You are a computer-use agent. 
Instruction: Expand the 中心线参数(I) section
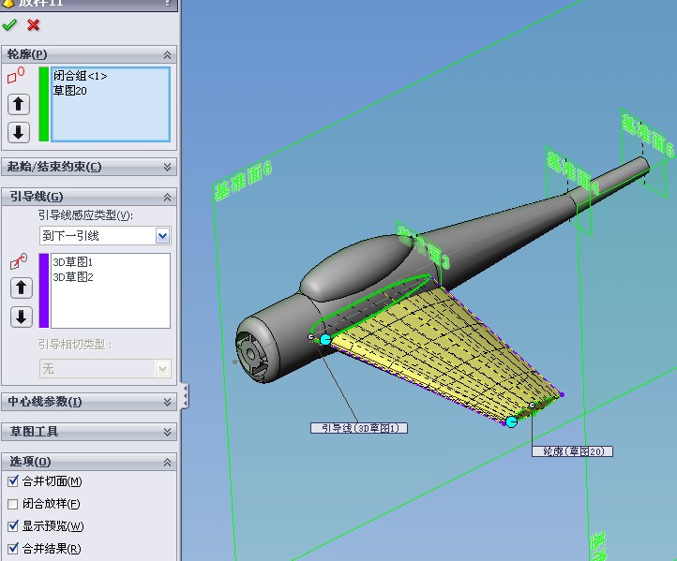pos(167,402)
